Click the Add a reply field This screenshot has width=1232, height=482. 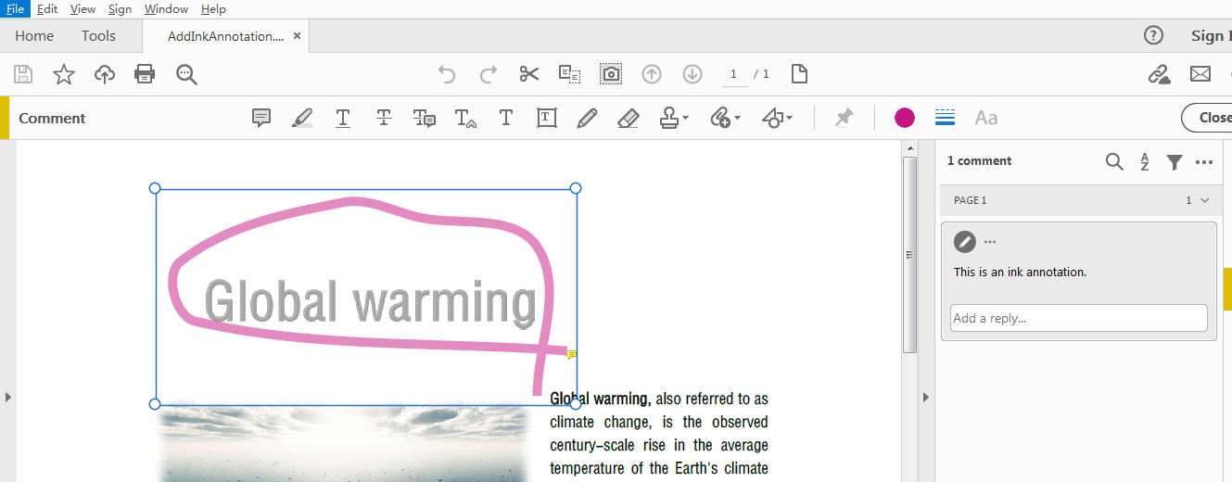tap(1078, 318)
